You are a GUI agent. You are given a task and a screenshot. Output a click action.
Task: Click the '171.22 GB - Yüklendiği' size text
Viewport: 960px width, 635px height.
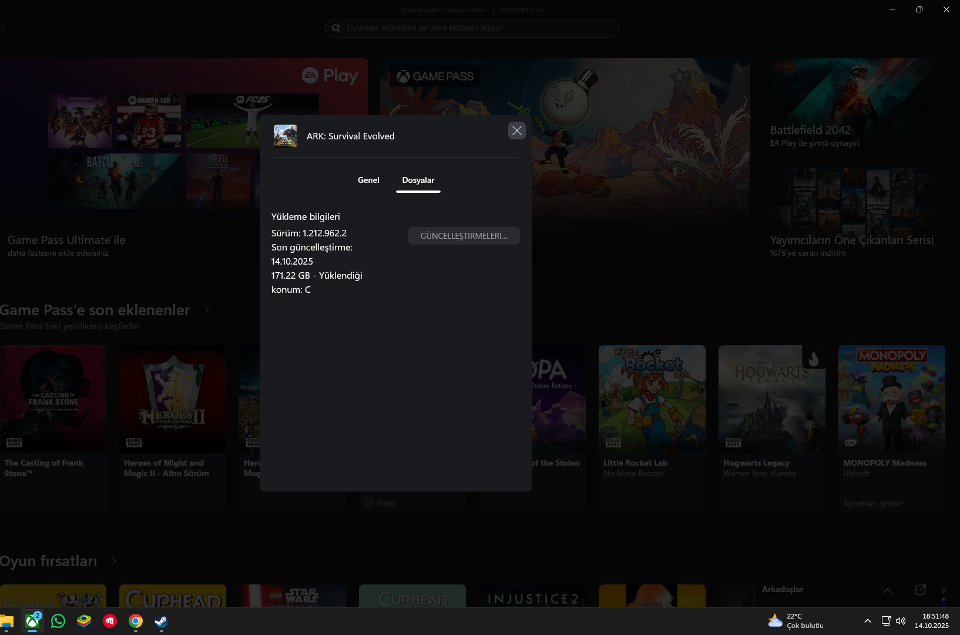point(317,275)
